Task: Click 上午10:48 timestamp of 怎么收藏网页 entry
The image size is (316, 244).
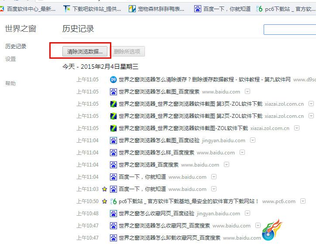Action: point(87,214)
